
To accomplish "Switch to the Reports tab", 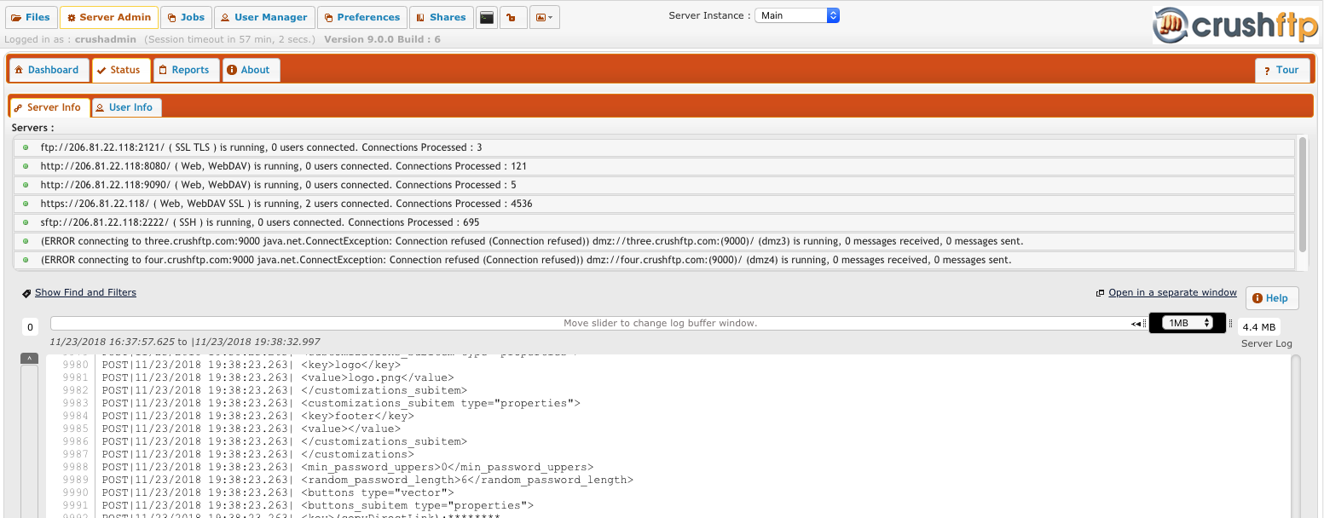I will [x=186, y=70].
